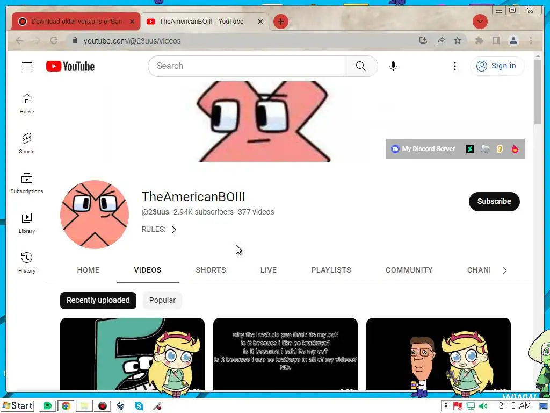Share this page icon in address bar
Screen dimensions: 550x413
[x=440, y=40]
